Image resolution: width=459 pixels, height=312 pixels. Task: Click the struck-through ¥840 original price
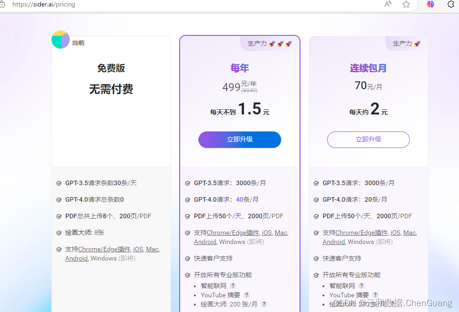click(249, 91)
